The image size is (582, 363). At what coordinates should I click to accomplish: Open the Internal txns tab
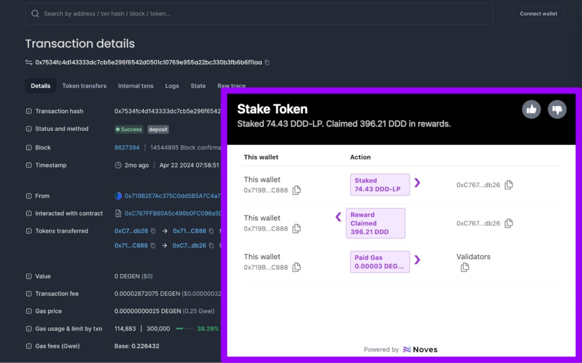(x=136, y=86)
